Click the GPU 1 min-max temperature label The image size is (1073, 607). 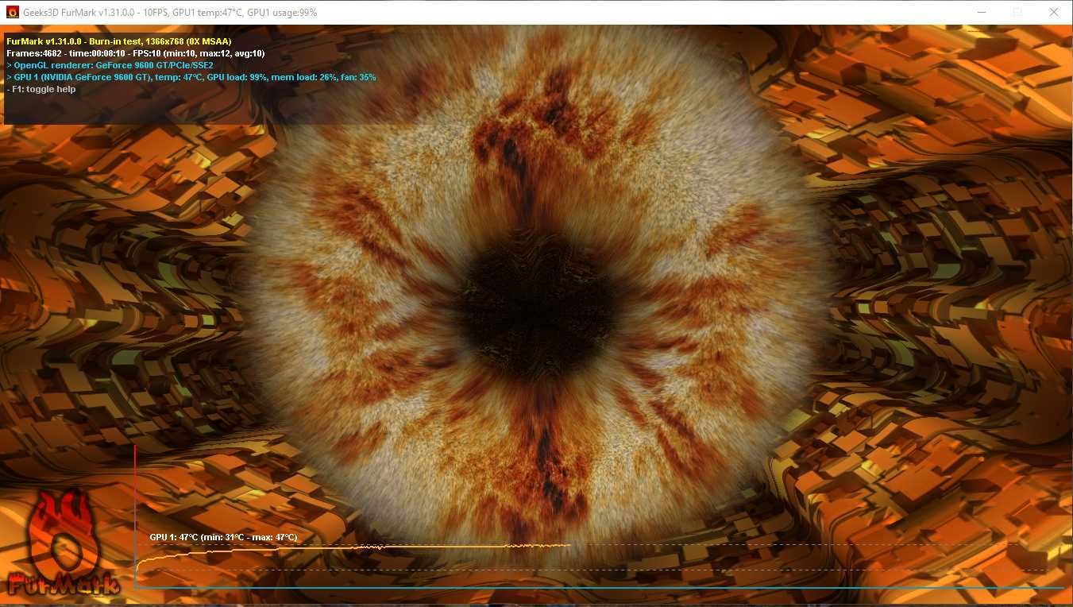pyautogui.click(x=223, y=537)
